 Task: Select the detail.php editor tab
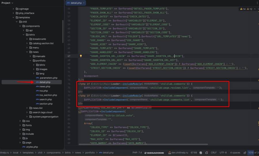pyautogui.click(x=74, y=3)
